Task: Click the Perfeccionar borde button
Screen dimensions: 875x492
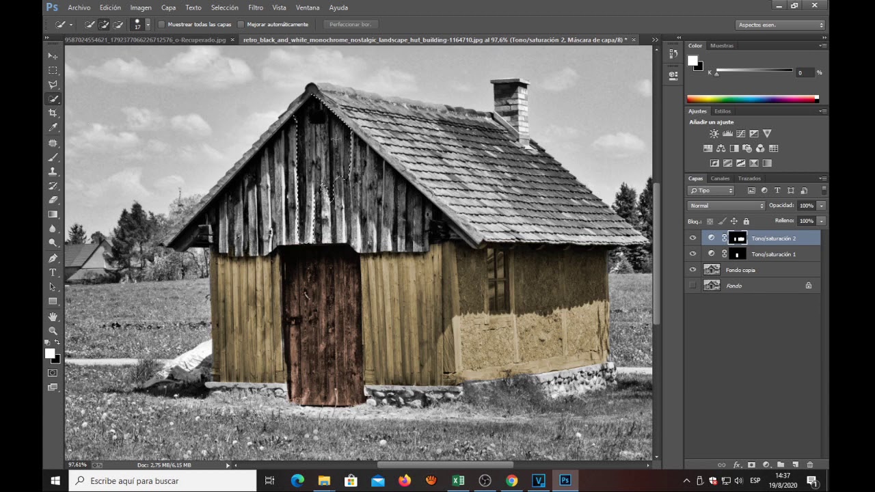Action: (350, 25)
